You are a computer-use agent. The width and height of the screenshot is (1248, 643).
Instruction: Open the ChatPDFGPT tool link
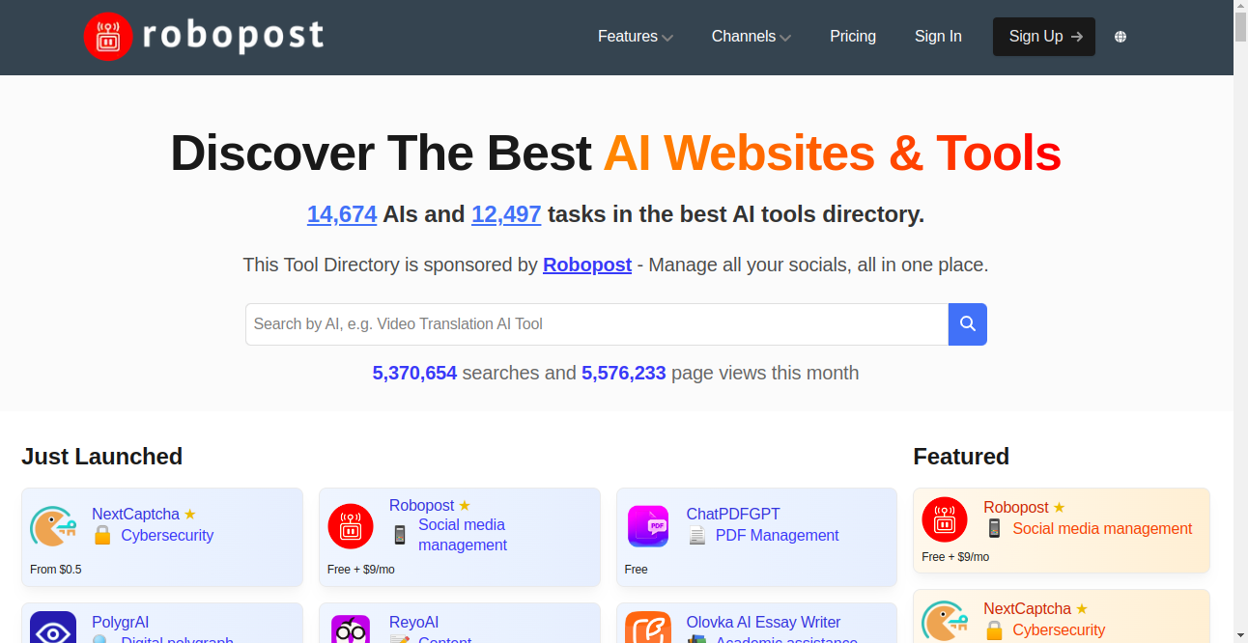tap(733, 515)
